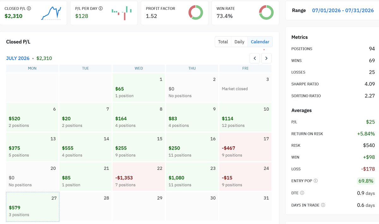
Task: Click the FRI column header
Action: coord(245,68)
